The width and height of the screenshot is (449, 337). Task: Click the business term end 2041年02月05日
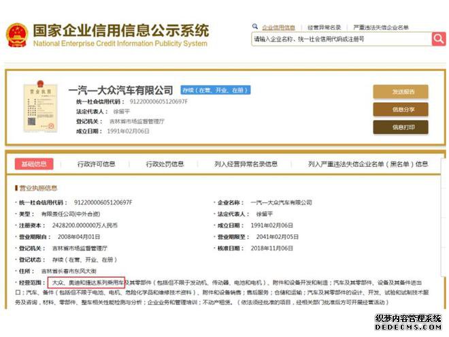[278, 237]
